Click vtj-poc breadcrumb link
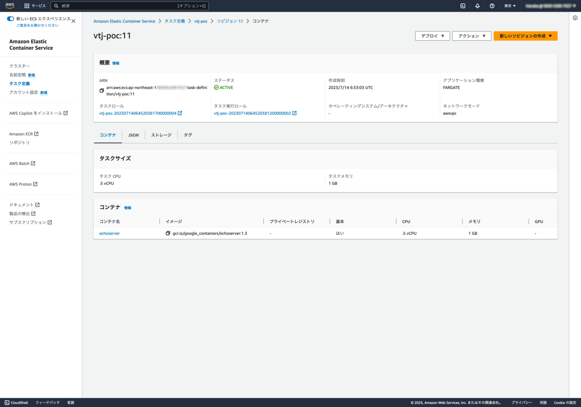The image size is (581, 407). click(x=201, y=21)
